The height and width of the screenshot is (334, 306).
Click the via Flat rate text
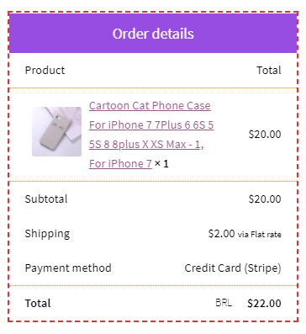260,234
